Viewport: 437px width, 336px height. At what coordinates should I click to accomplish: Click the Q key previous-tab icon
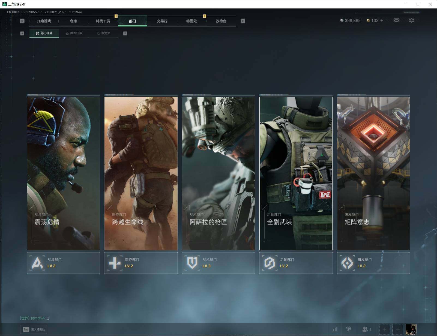[x=22, y=21]
